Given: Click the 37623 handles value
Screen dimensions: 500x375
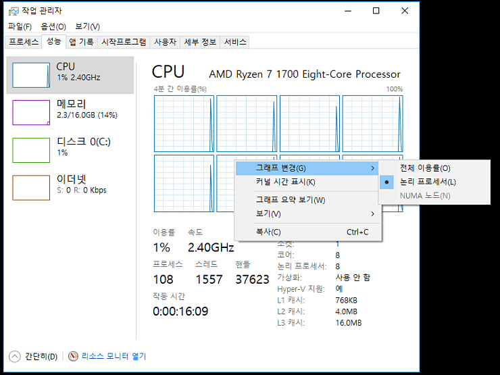Looking at the screenshot, I should (252, 279).
